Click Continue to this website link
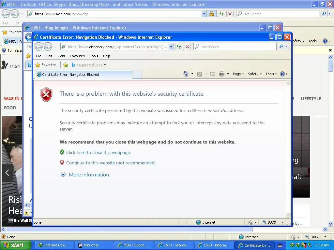 tap(111, 163)
